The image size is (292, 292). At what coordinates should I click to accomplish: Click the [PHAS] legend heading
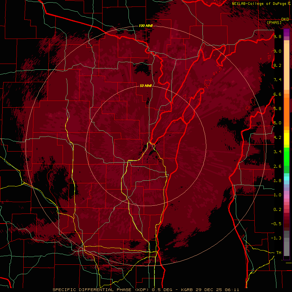(274, 22)
